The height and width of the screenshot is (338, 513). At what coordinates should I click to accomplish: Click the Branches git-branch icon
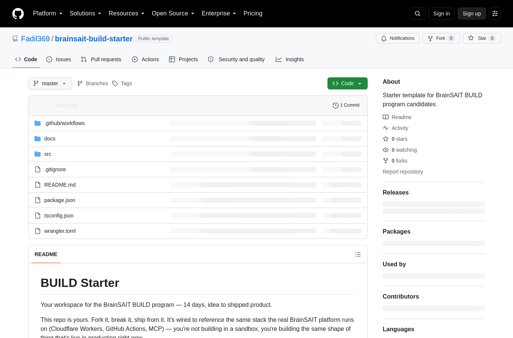(80, 83)
